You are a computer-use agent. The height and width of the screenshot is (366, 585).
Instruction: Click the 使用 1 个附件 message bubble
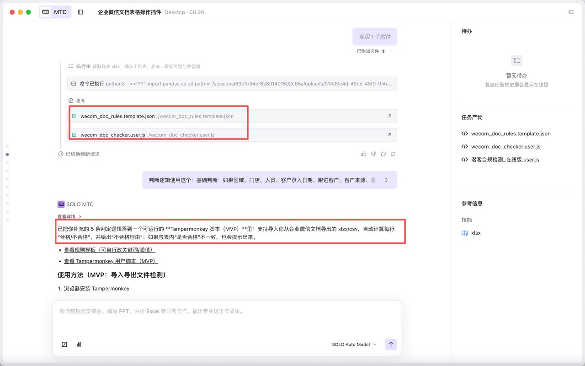point(375,37)
